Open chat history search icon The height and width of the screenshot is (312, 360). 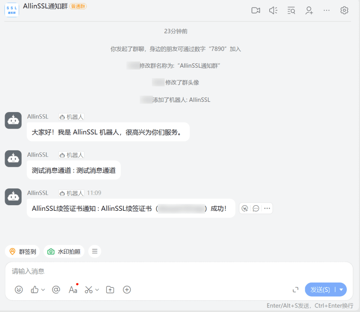coord(291,11)
